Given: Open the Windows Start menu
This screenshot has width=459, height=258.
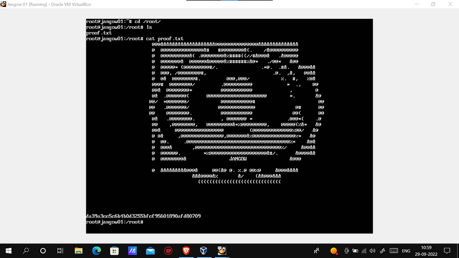Looking at the screenshot, I should [8, 251].
